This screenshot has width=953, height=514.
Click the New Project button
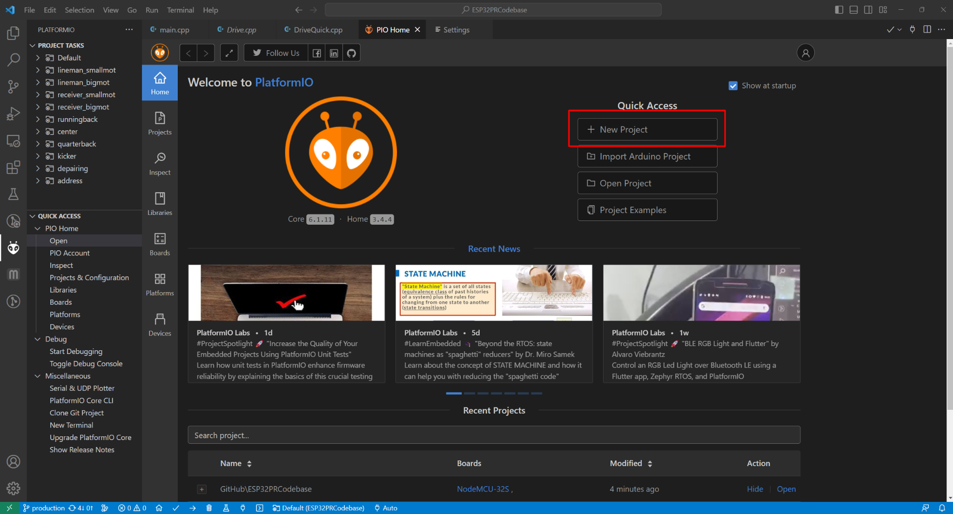coord(647,129)
